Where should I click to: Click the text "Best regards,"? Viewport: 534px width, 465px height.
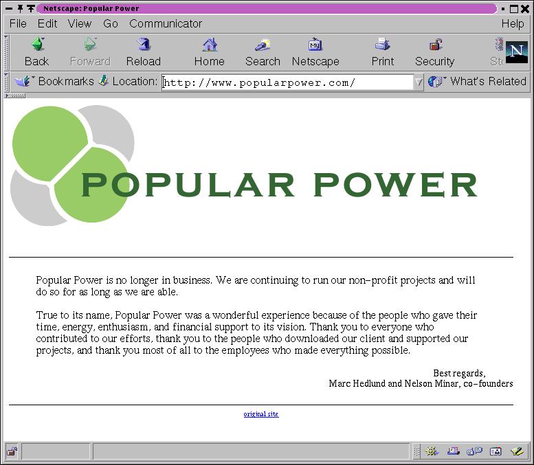coord(459,373)
